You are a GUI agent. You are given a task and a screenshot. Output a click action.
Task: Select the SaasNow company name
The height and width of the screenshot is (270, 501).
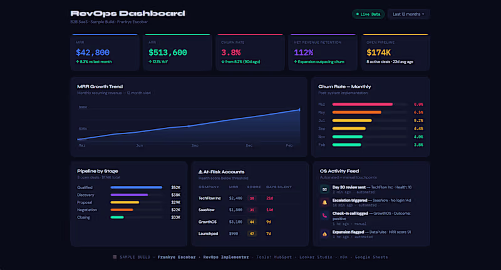(207, 210)
